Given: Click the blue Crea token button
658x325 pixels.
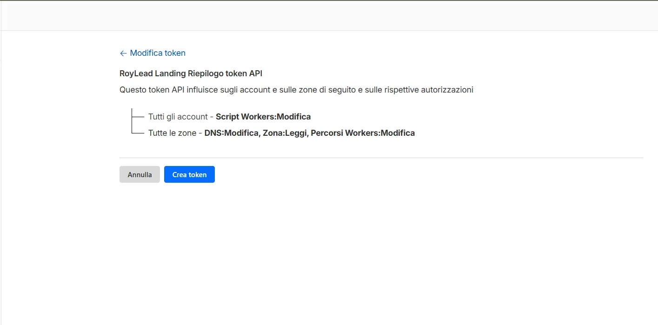Looking at the screenshot, I should click(x=189, y=174).
